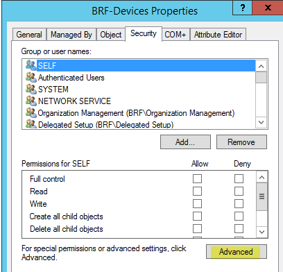Click the SYSTEM principal icon
This screenshot has width=283, height=272.
point(31,89)
